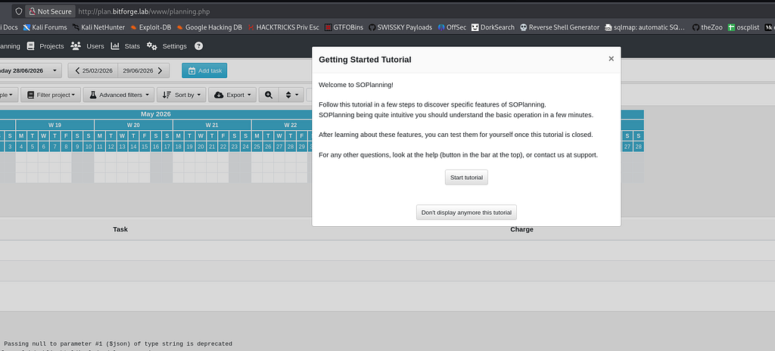
Task: Click the W 20 week header
Action: coord(133,125)
